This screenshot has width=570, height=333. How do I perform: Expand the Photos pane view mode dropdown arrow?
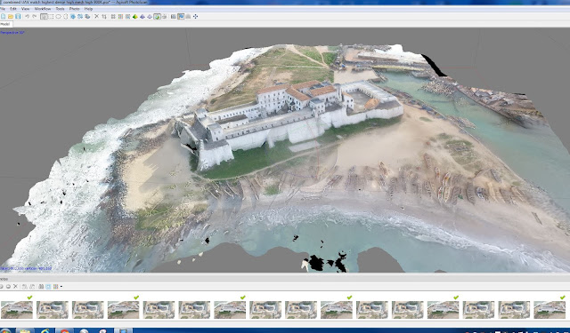pyautogui.click(x=61, y=287)
